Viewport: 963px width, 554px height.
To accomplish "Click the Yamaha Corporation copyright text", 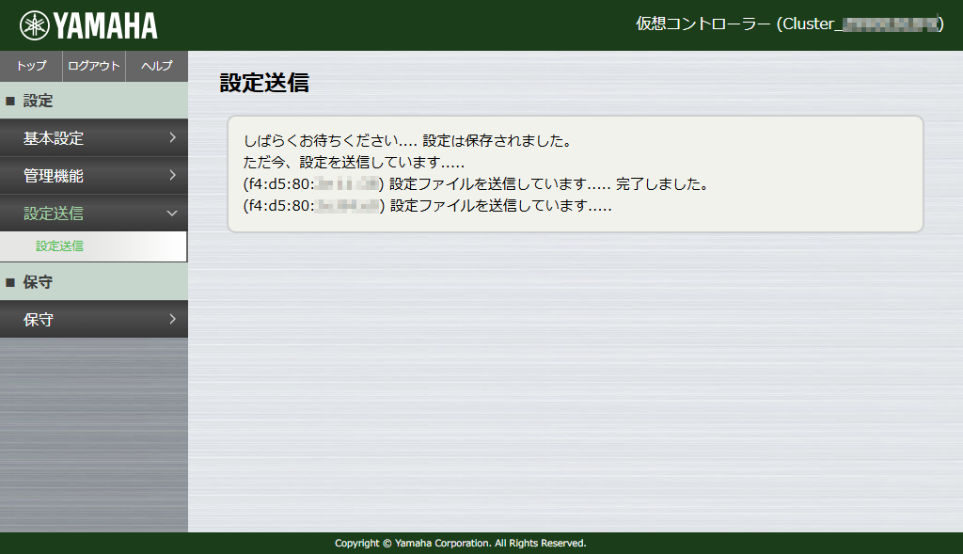I will tap(461, 543).
